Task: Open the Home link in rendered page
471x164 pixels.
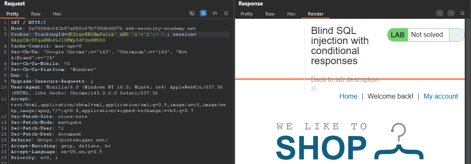Action: click(348, 96)
